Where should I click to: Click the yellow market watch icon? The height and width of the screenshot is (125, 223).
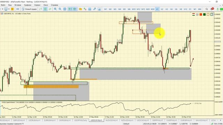[13, 9]
